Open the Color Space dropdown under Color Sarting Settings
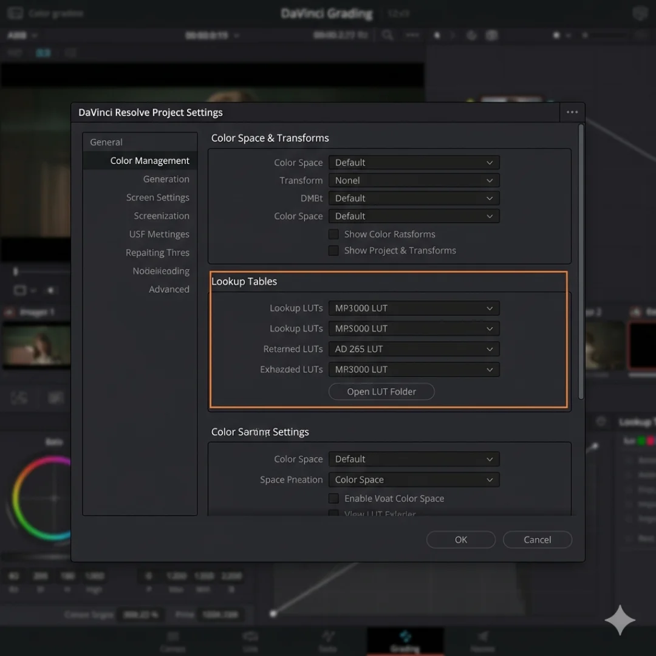Viewport: 656px width, 656px height. click(414, 459)
